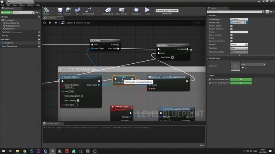
Task: Open Unreal Engine from Windows taskbar
Action: pos(52,151)
